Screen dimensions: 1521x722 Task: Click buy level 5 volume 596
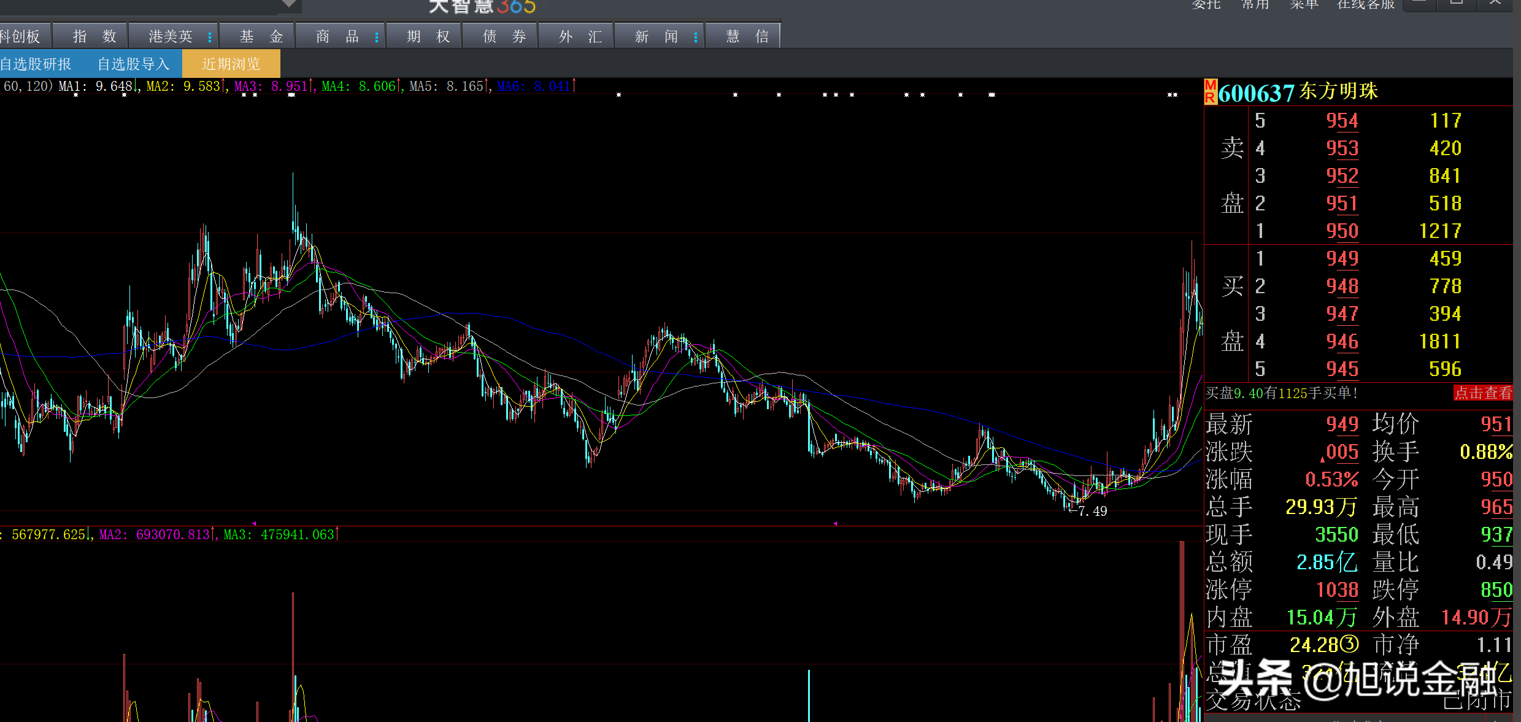click(x=1445, y=369)
